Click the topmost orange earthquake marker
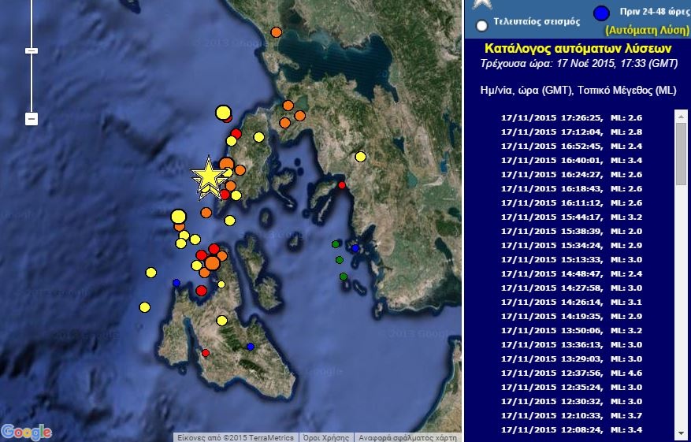The image size is (691, 442). (276, 32)
